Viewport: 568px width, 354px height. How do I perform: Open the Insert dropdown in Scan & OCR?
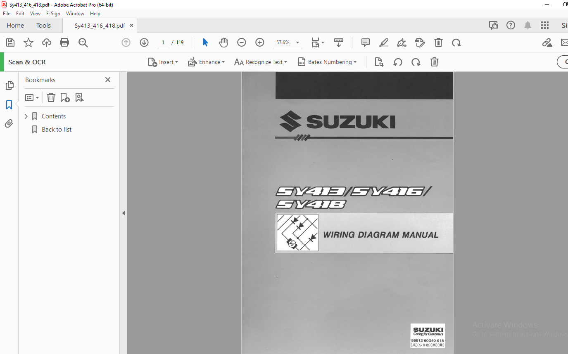click(163, 62)
